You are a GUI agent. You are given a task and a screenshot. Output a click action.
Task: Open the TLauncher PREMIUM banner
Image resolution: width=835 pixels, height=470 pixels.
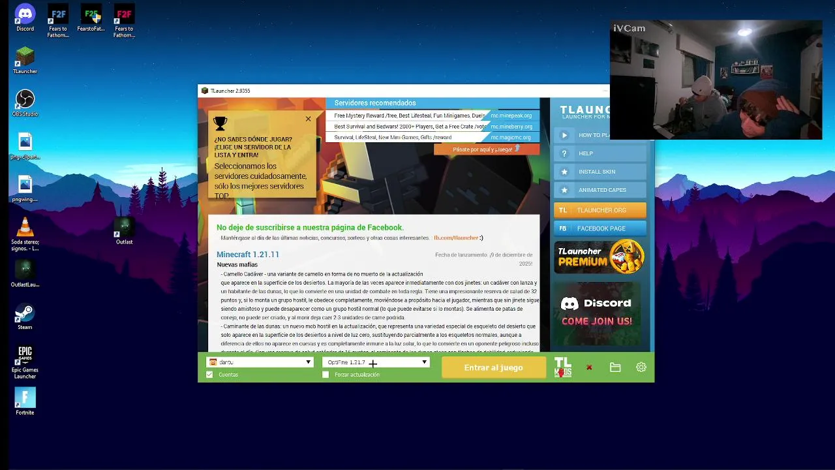pyautogui.click(x=600, y=257)
